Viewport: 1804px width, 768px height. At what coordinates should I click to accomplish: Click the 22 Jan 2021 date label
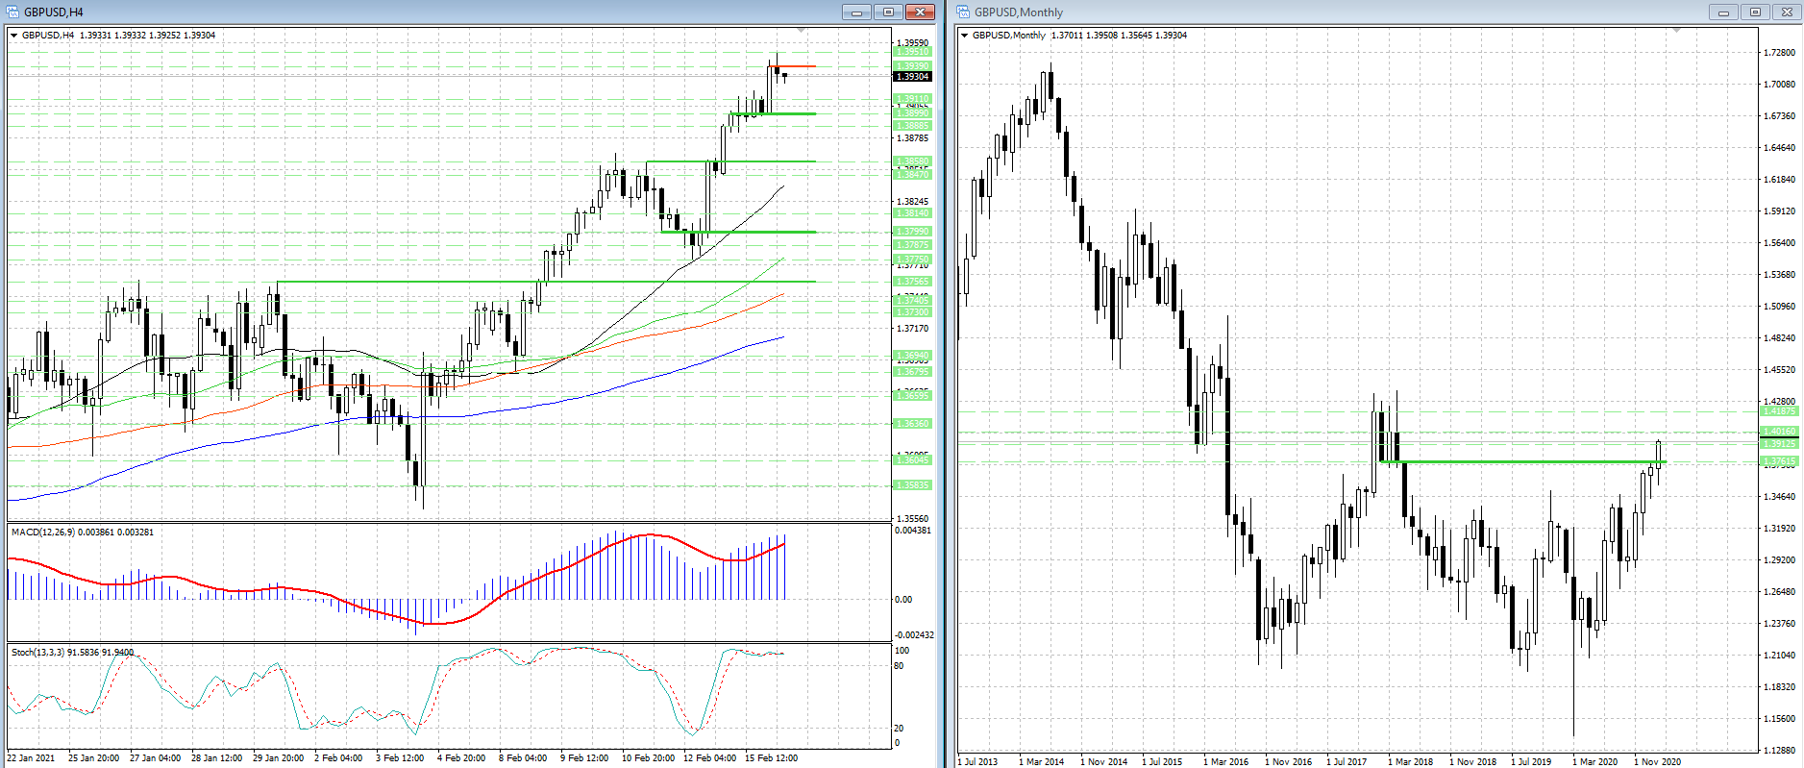click(31, 758)
